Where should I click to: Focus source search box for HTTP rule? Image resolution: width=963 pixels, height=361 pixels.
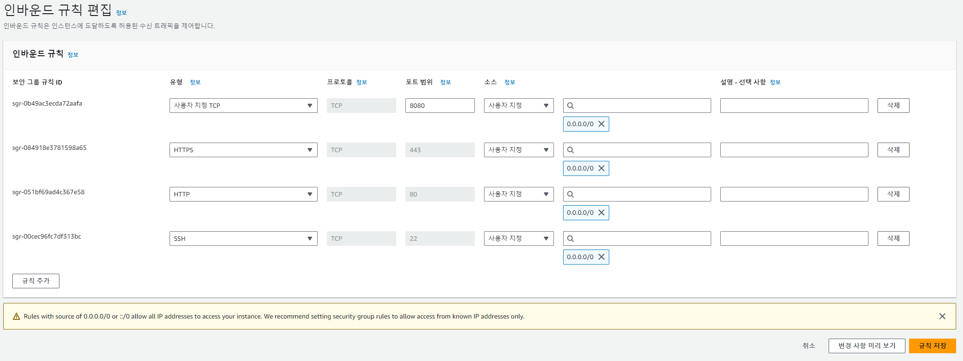pos(637,194)
